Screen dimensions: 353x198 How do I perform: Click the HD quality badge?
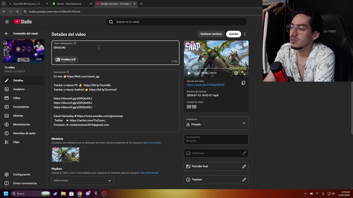pos(194,107)
